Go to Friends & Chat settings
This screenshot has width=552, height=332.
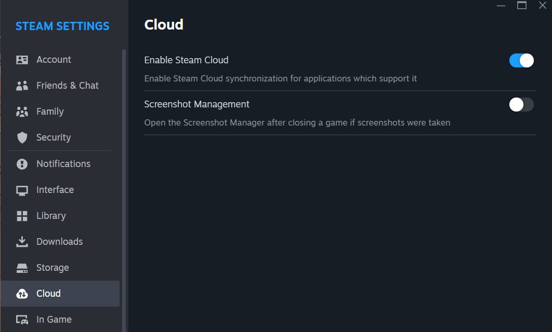click(68, 86)
